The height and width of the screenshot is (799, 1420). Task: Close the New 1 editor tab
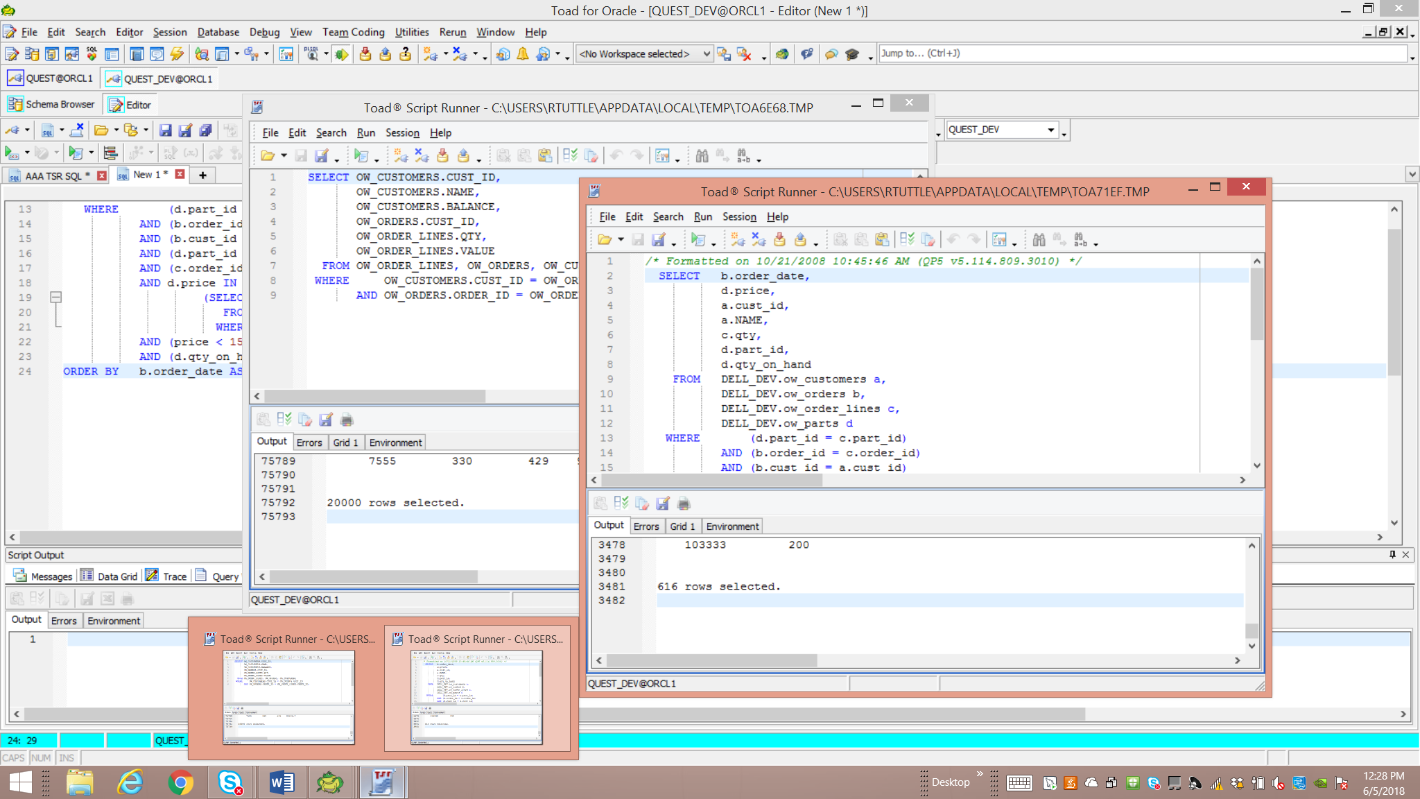180,174
